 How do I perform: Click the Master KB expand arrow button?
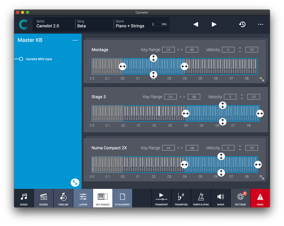coord(75,182)
